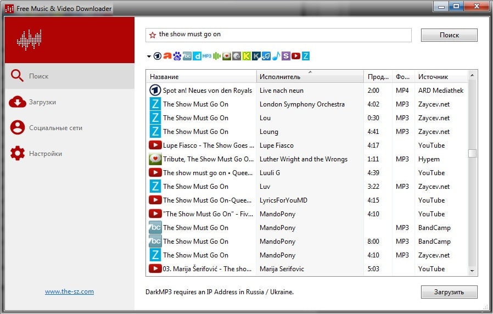This screenshot has height=314, width=493.
Task: Select the 'The Show Must Go On' - Fiv... title
Action: click(x=208, y=214)
